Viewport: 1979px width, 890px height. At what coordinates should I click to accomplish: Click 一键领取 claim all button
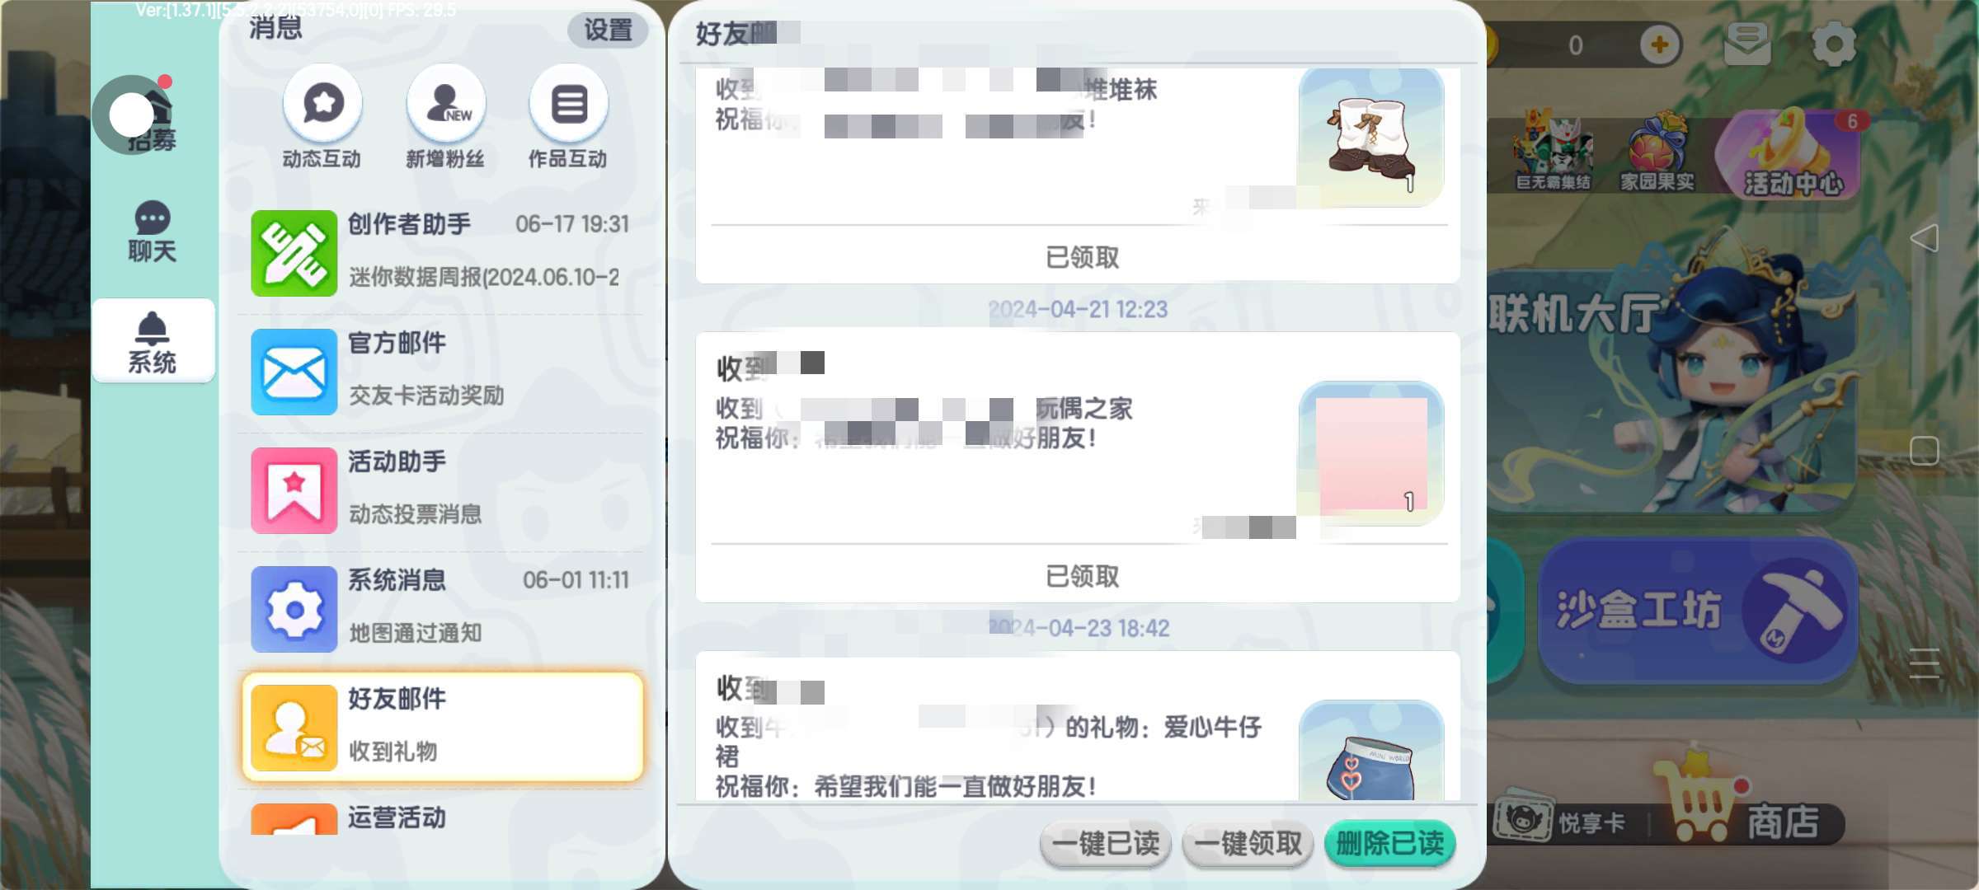pos(1248,844)
